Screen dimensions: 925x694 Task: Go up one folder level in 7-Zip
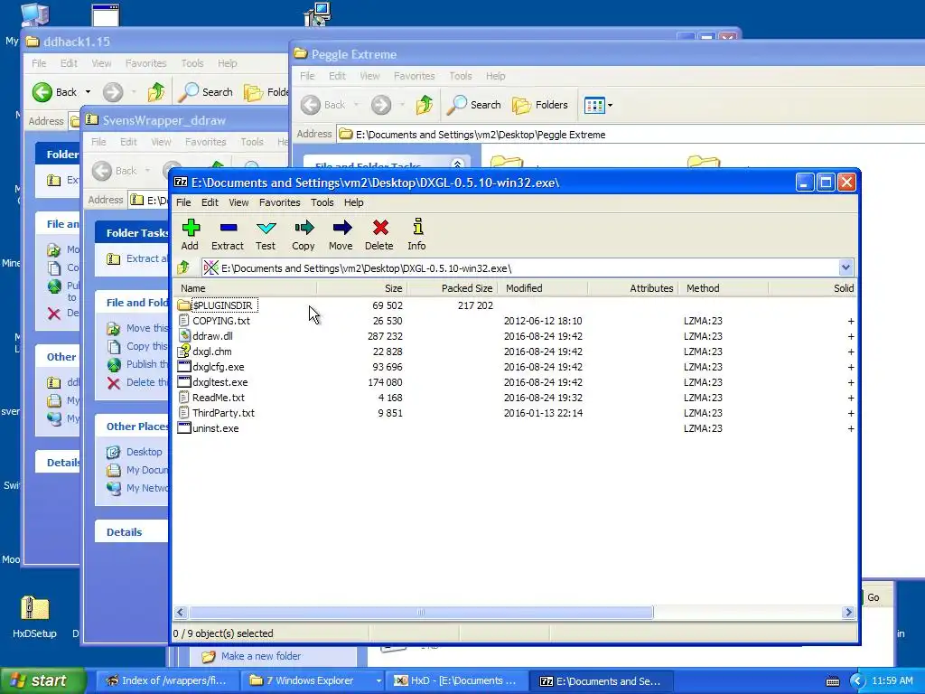tap(184, 267)
